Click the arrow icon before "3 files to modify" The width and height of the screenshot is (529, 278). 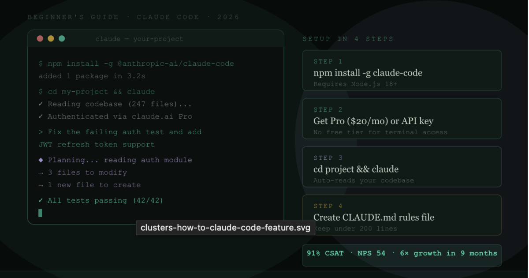coord(40,172)
